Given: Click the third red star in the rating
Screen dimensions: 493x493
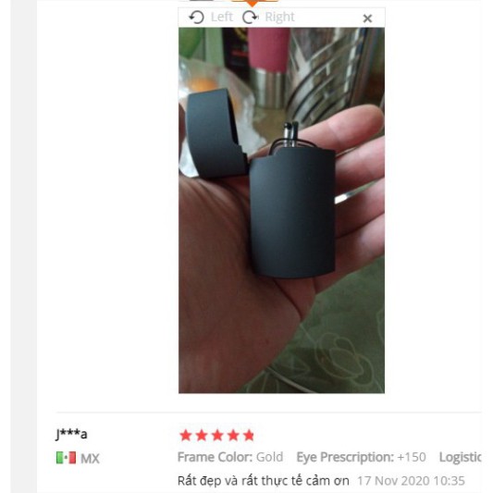Looking at the screenshot, I should click(217, 436).
